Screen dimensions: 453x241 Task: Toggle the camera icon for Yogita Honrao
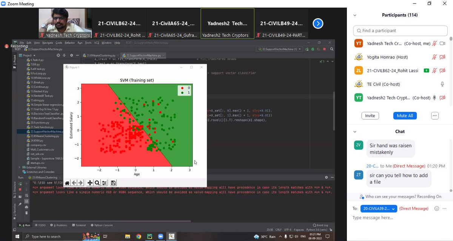(x=442, y=57)
